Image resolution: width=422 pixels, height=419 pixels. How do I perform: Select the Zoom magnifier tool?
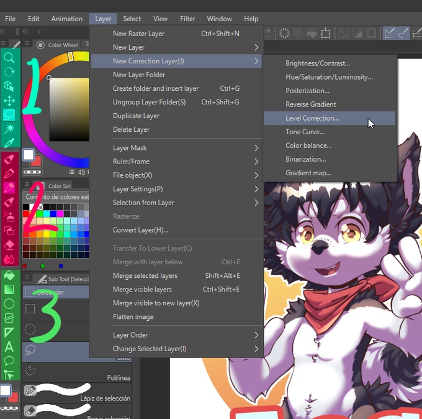point(9,57)
